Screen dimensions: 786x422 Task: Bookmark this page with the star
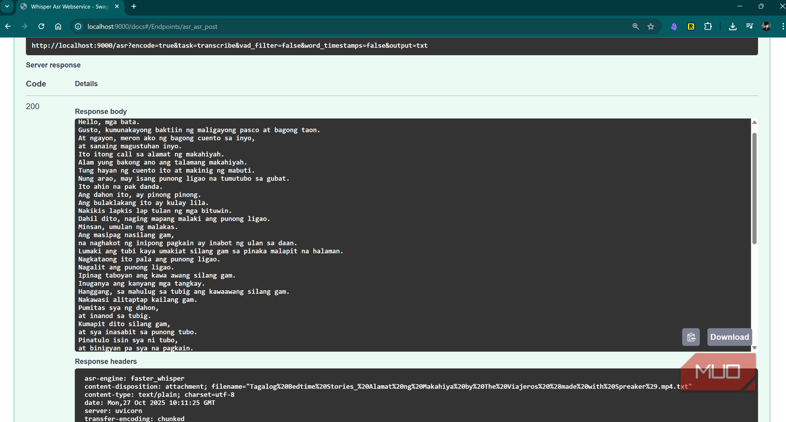coord(651,27)
